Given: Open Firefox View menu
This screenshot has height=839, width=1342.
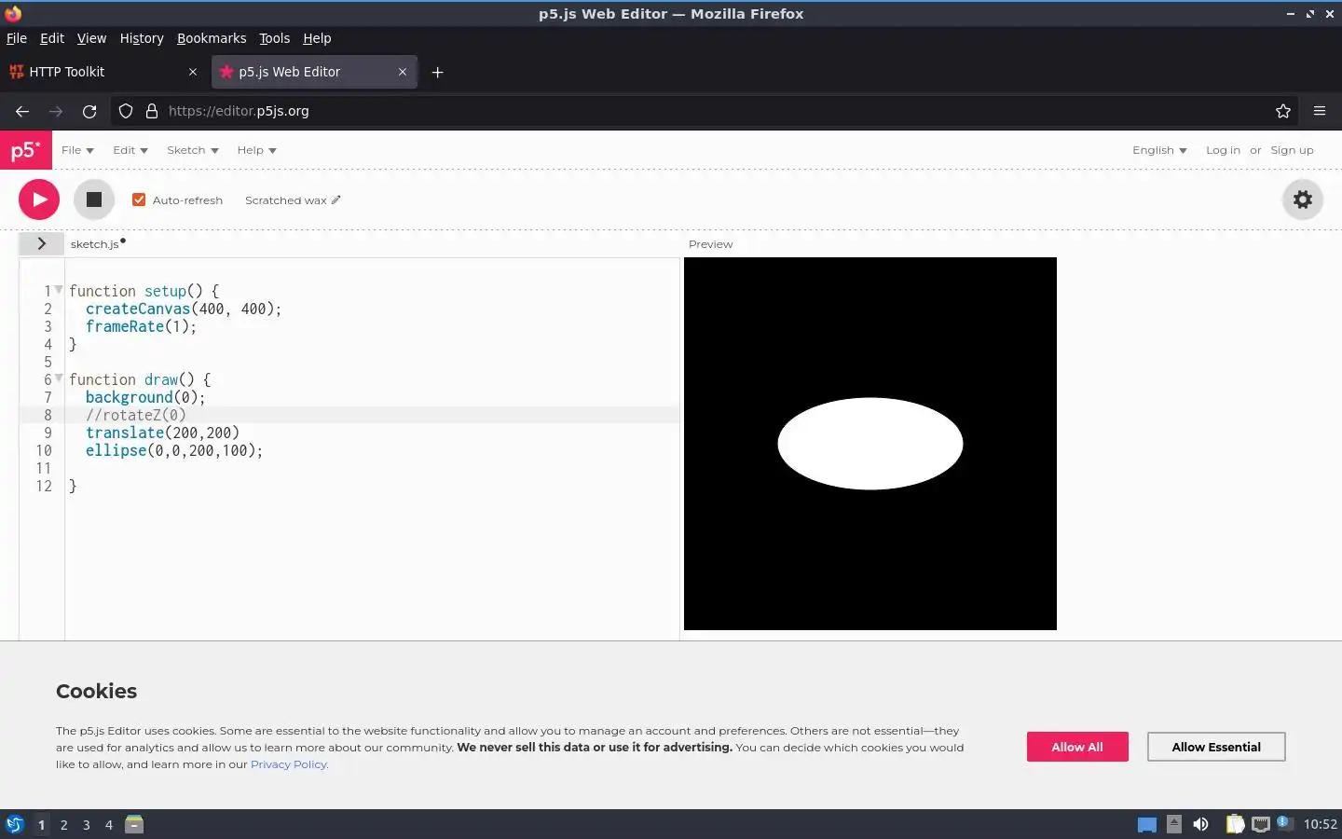Looking at the screenshot, I should point(91,38).
